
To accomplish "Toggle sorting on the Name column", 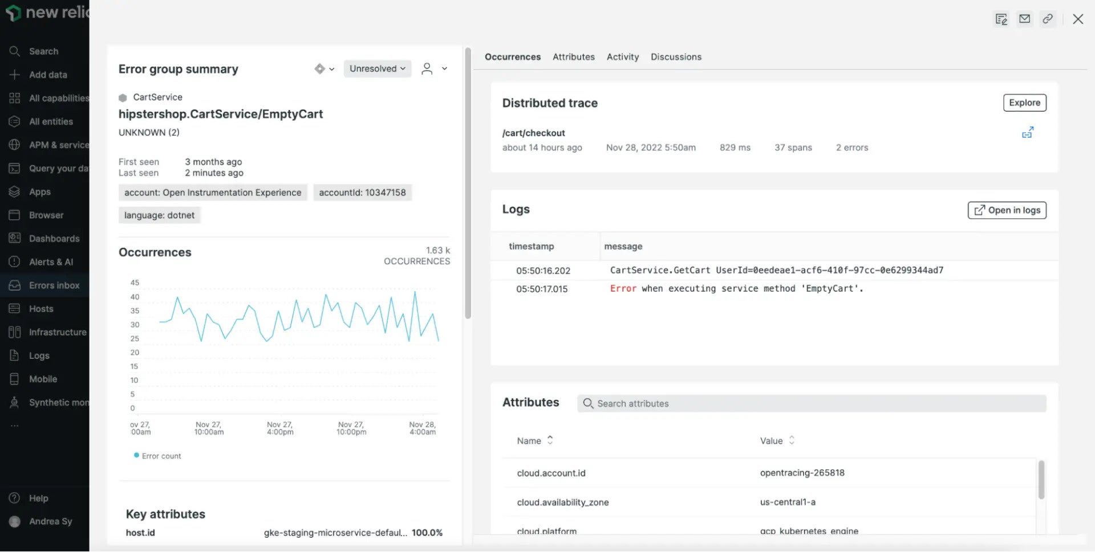I will (x=550, y=440).
